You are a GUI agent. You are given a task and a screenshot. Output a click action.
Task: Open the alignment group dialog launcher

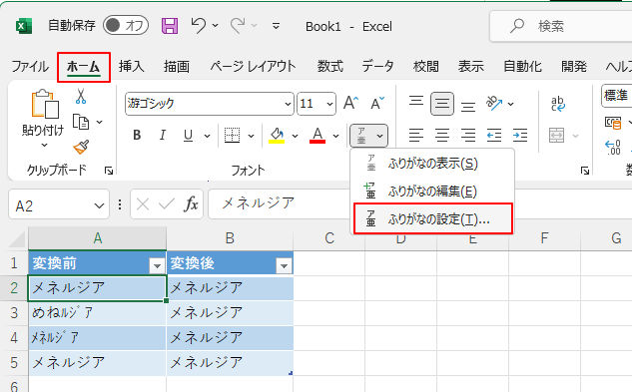[585, 171]
